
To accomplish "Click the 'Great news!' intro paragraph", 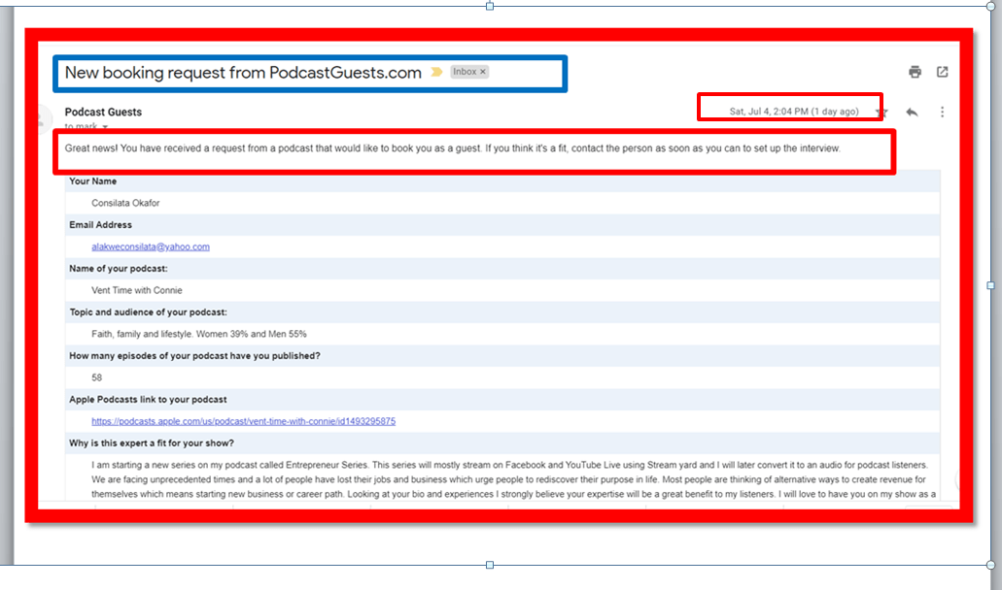I will (x=453, y=148).
